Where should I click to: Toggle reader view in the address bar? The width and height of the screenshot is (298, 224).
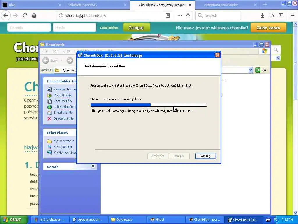pos(168,16)
